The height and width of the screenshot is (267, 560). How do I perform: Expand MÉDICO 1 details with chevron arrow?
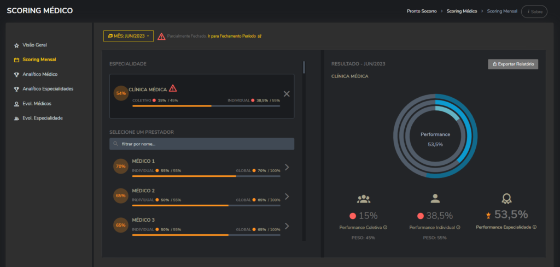tap(287, 167)
